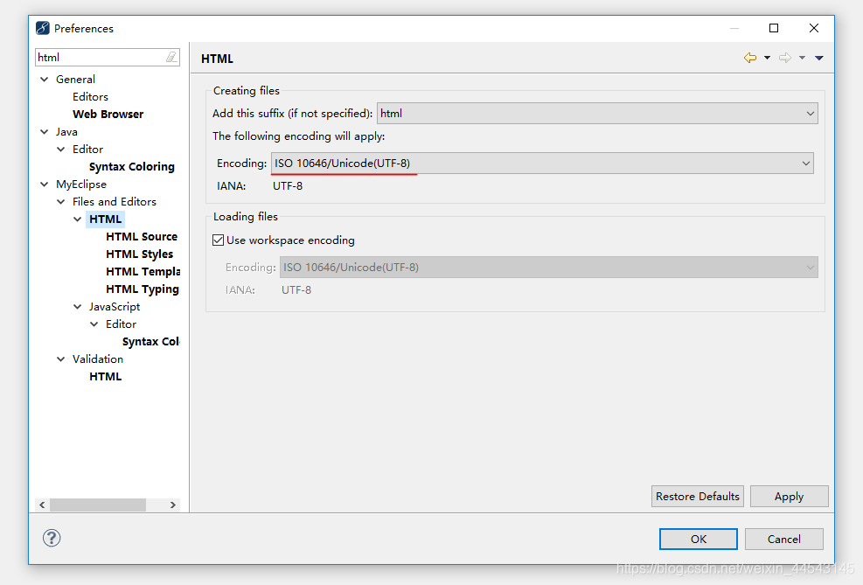The height and width of the screenshot is (585, 863).
Task: Open the help question mark icon
Action: coord(52,538)
